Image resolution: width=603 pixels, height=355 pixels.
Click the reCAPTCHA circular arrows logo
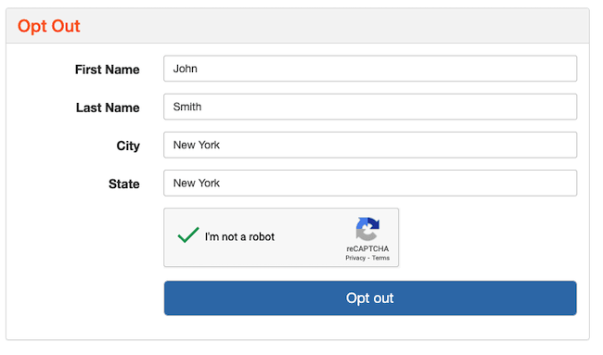click(367, 229)
